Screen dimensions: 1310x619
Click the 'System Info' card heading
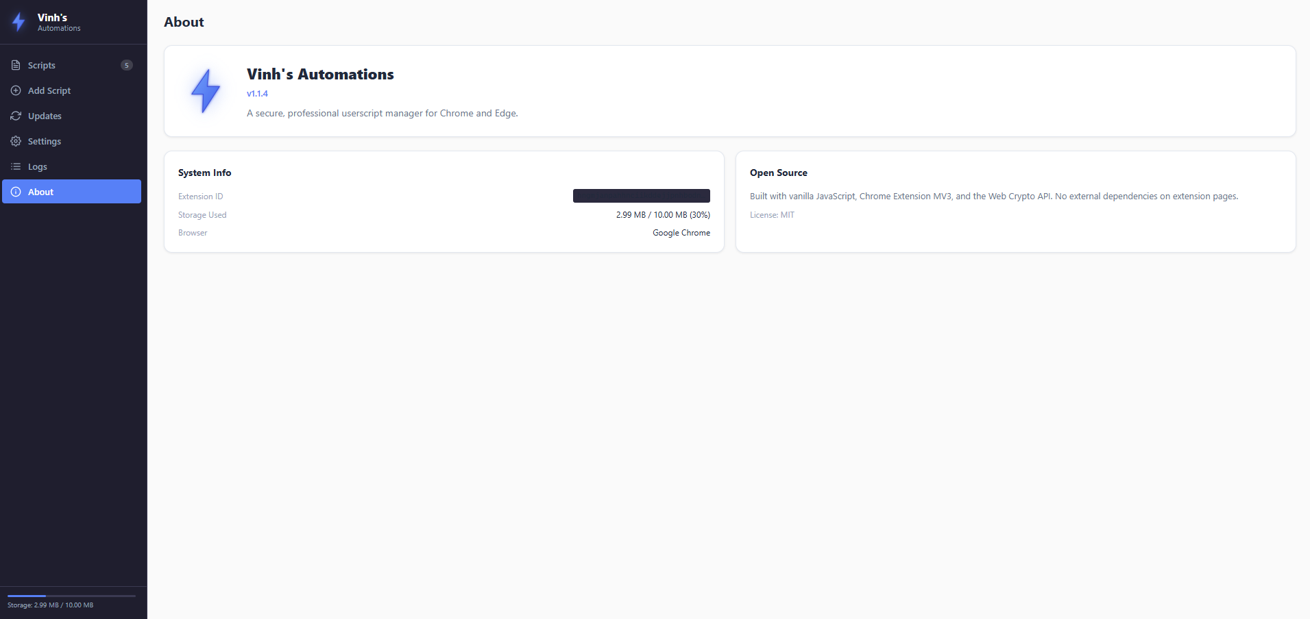[x=204, y=173]
